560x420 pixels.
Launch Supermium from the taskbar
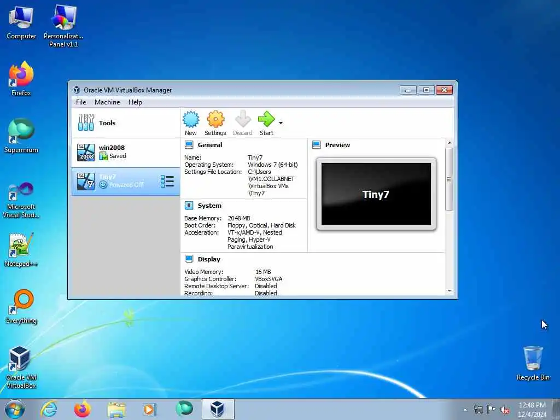point(184,409)
